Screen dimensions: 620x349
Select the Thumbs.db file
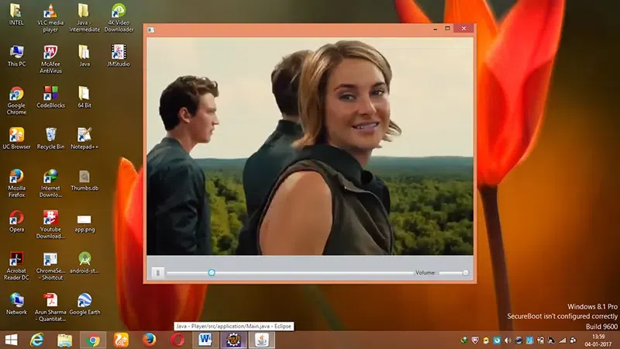click(84, 180)
